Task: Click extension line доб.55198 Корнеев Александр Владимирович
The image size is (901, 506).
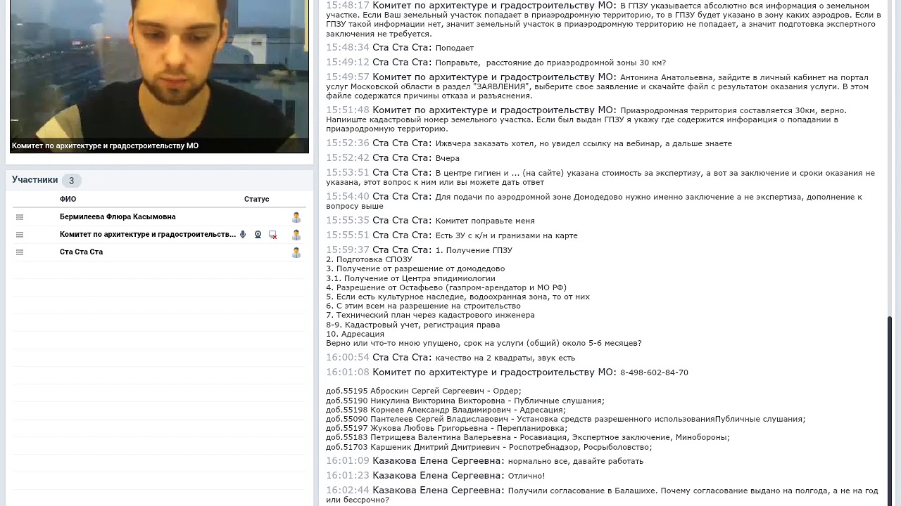Action: click(446, 410)
